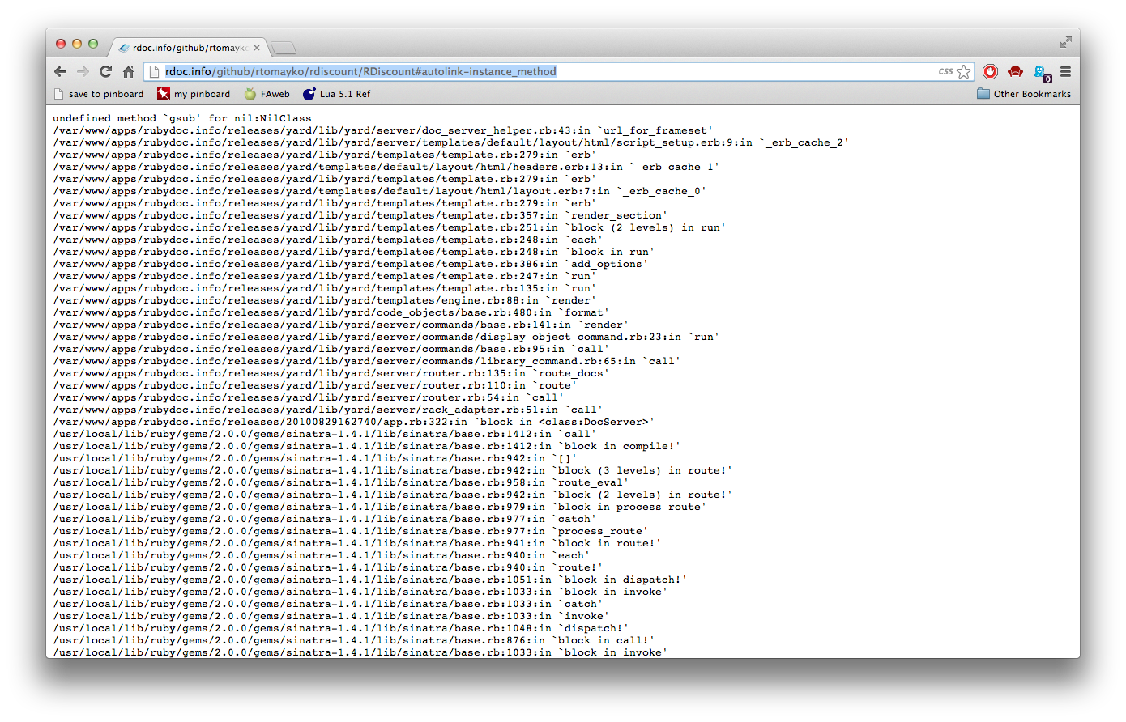This screenshot has width=1126, height=722.
Task: Toggle the fullscreen window arrows
Action: click(1065, 42)
